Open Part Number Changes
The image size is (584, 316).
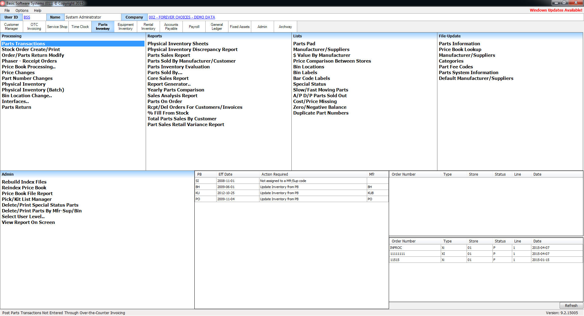27,78
